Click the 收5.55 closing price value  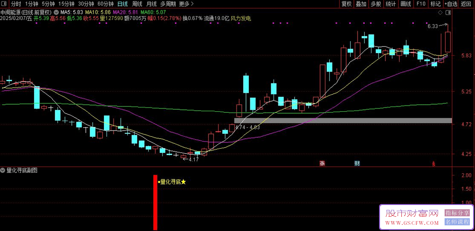[x=92, y=18]
